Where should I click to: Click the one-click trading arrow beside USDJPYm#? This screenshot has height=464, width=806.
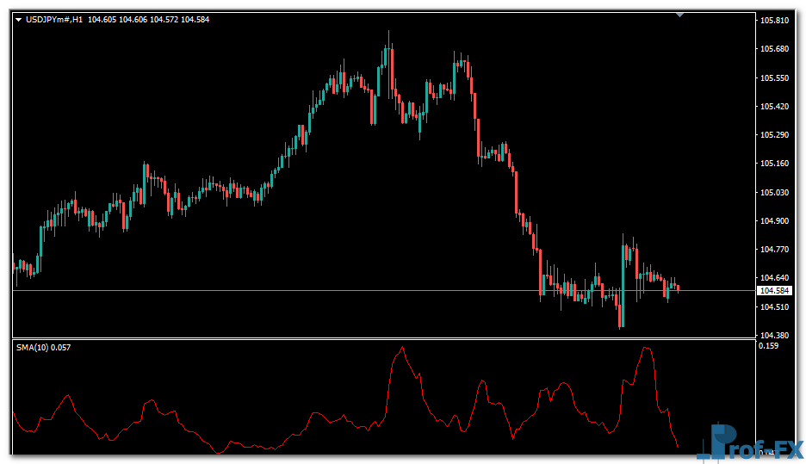pyautogui.click(x=20, y=20)
